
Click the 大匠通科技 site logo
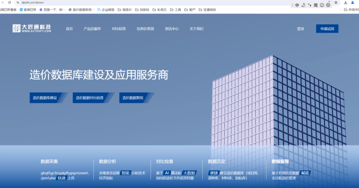point(32,28)
